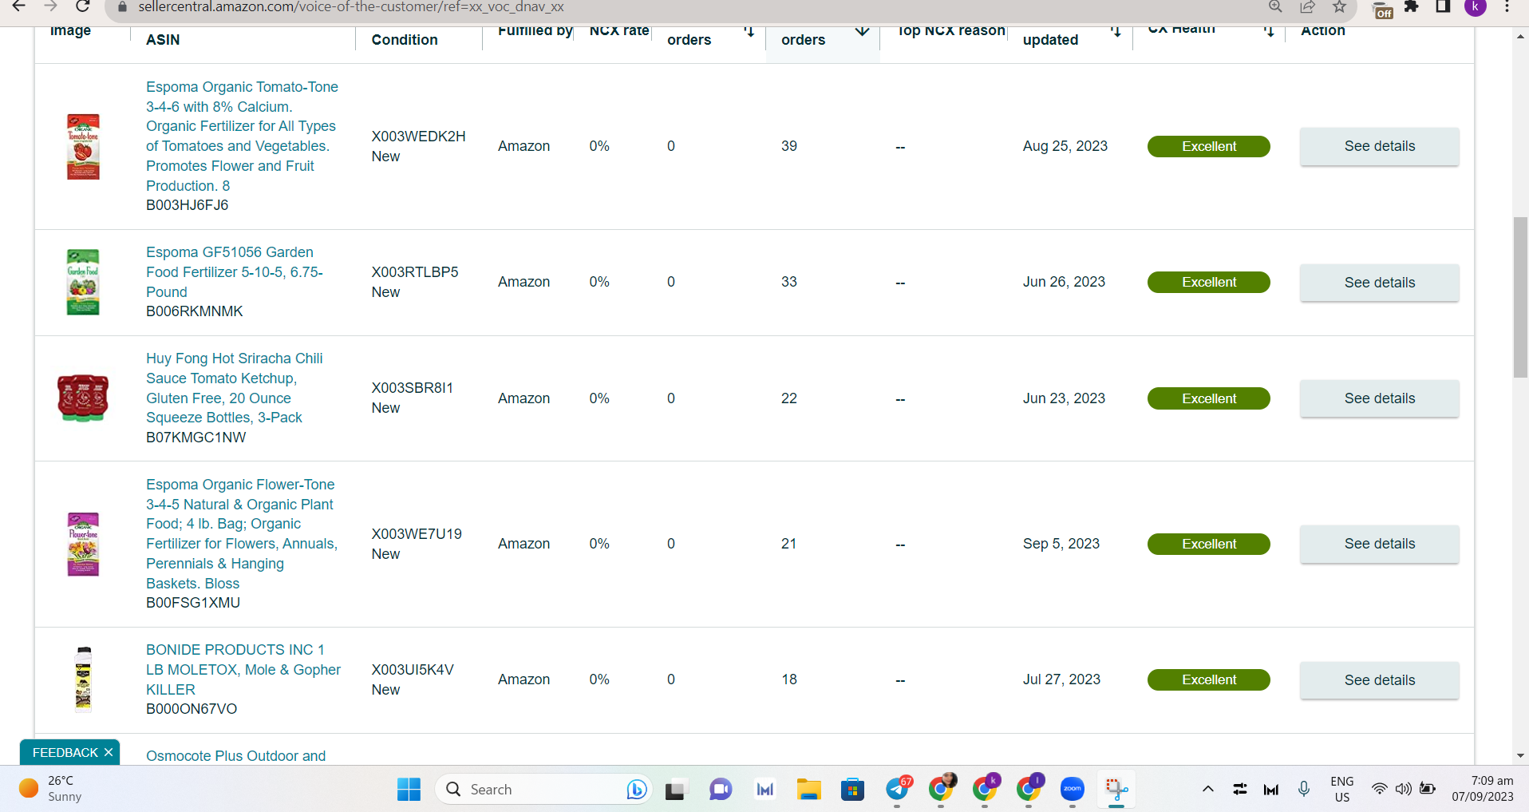
Task: Go back using the browser back arrow
Action: point(19,6)
